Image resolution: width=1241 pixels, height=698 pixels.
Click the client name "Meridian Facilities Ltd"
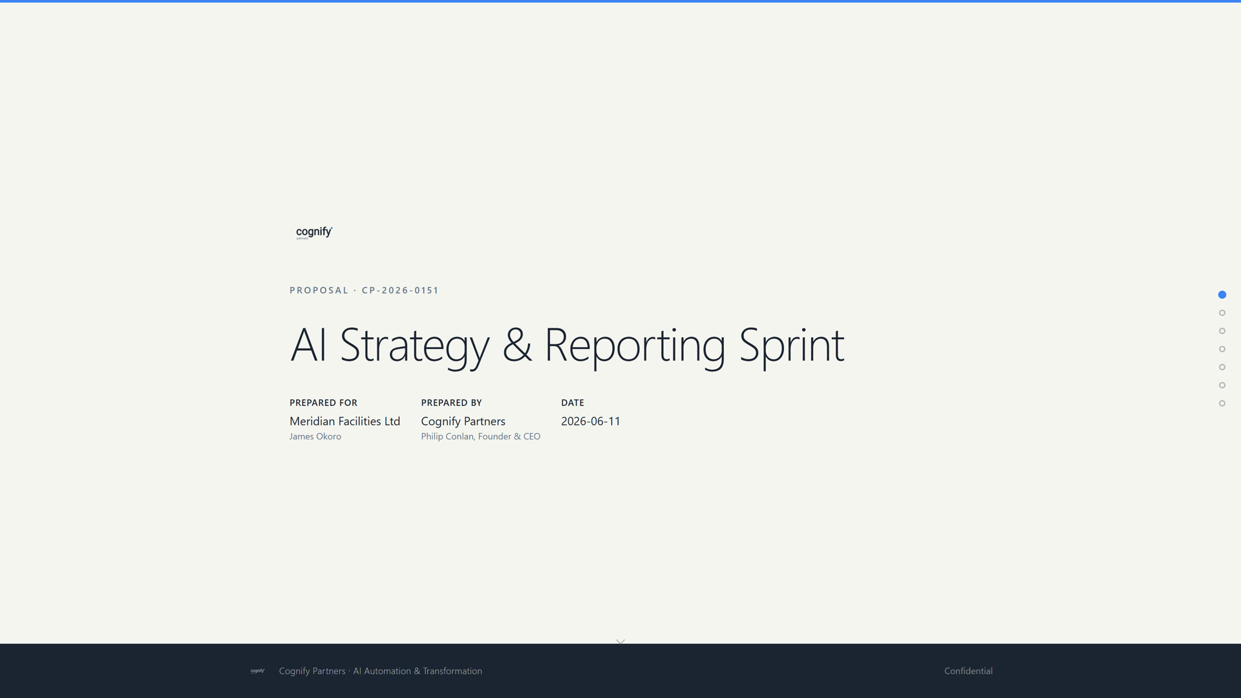345,421
